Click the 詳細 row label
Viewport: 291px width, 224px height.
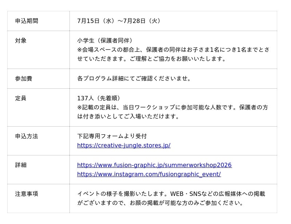tap(21, 165)
